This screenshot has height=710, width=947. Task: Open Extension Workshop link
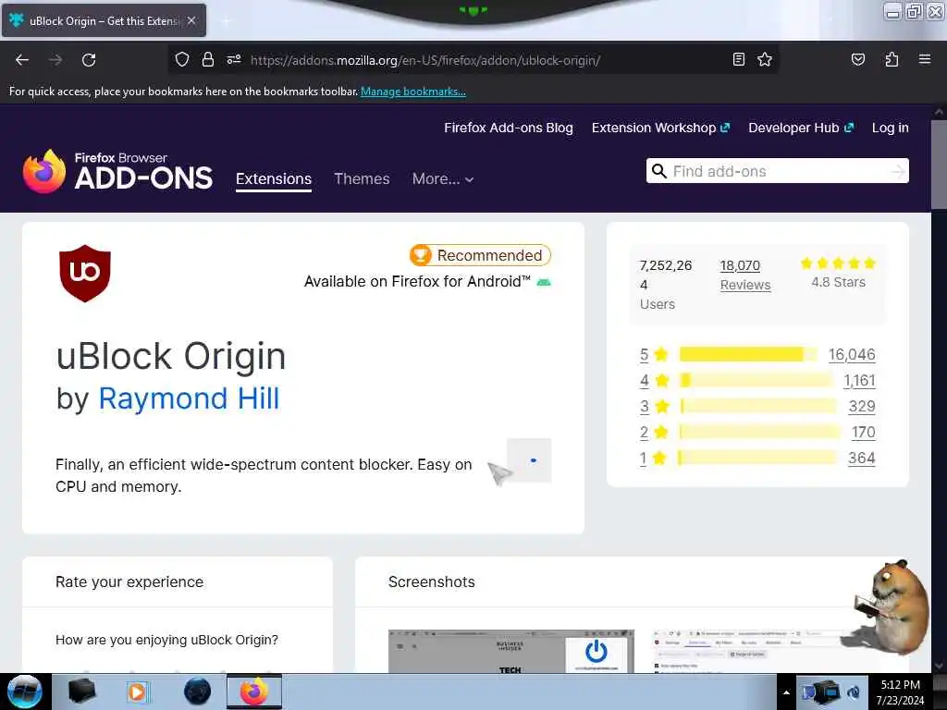pos(660,128)
